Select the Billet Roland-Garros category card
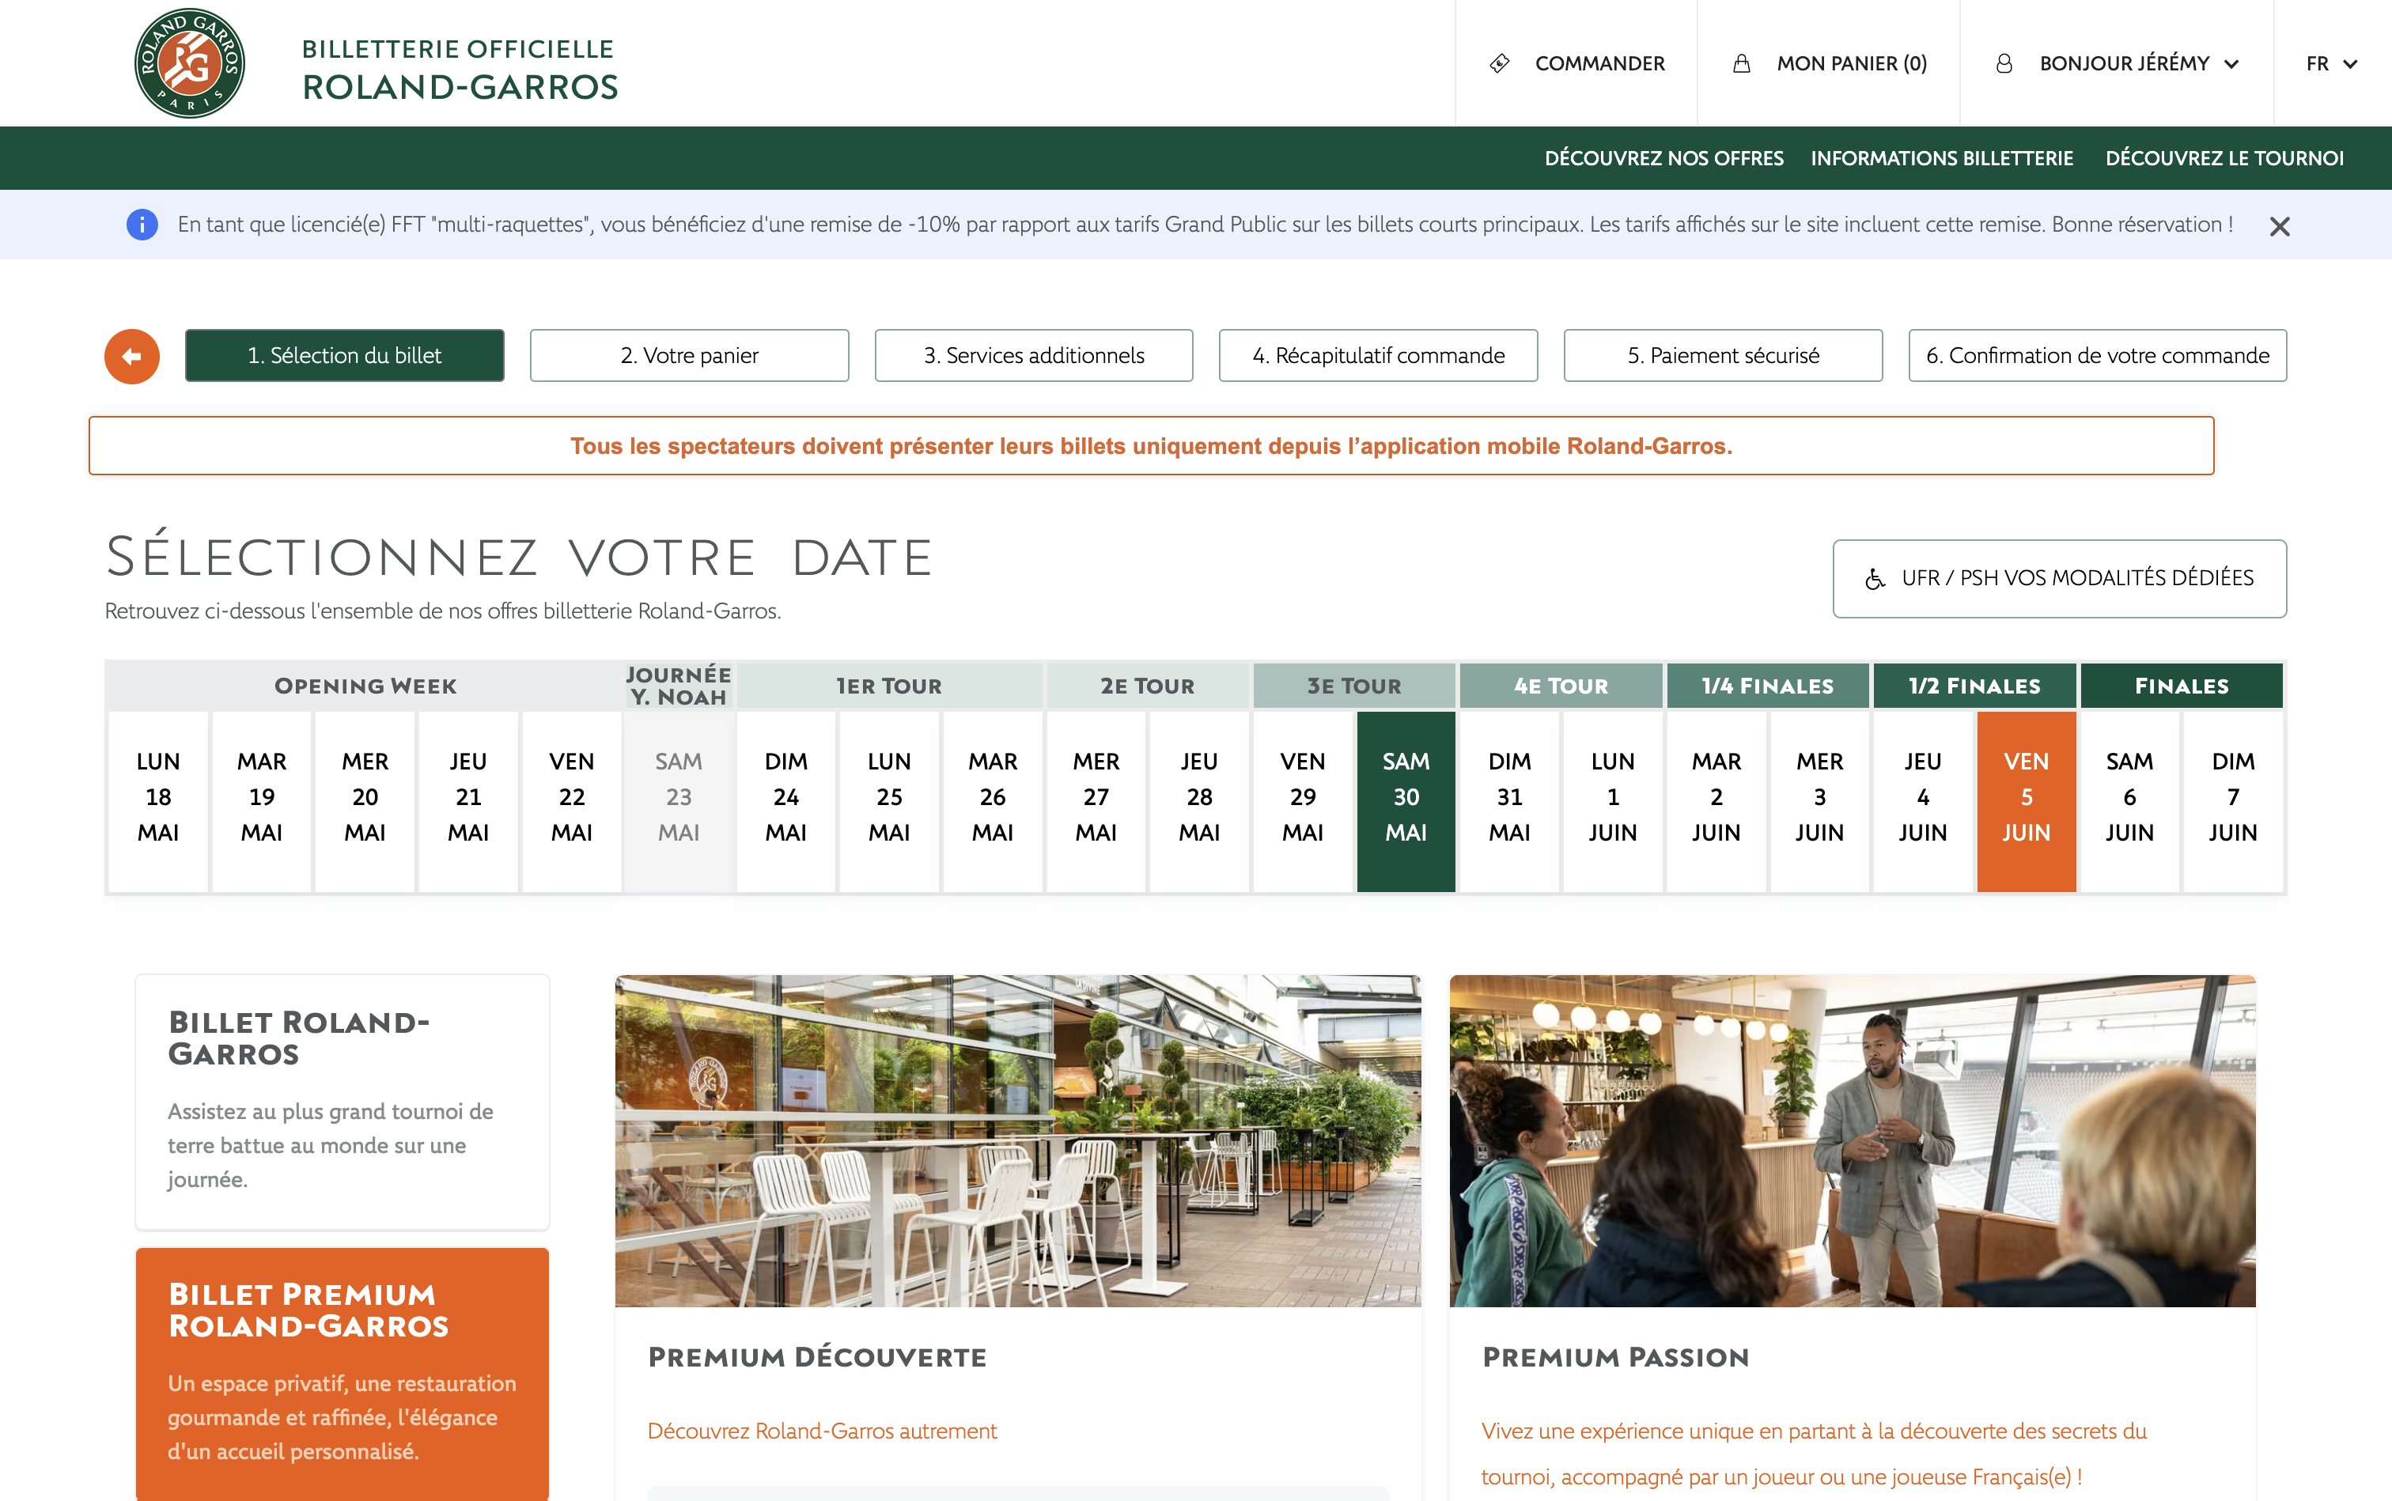Viewport: 2392px width, 1501px height. point(342,1100)
